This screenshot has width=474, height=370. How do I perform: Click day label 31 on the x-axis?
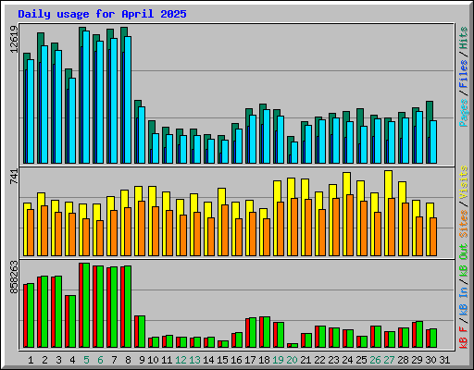(x=444, y=360)
